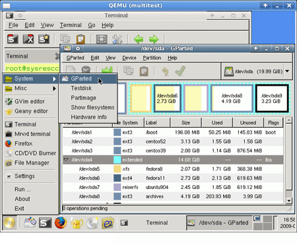Click the new terminal icon in Terminal toolbar
The image size is (297, 243).
coord(13,40)
